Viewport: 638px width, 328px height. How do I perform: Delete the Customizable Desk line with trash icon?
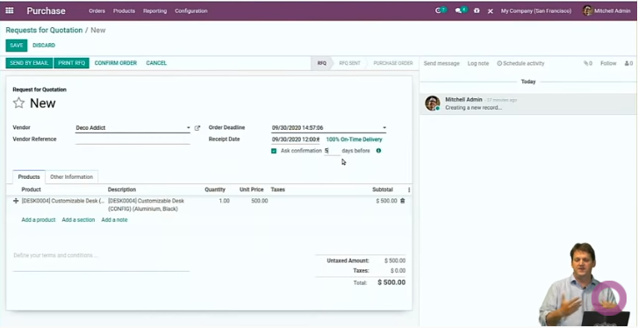pos(403,201)
